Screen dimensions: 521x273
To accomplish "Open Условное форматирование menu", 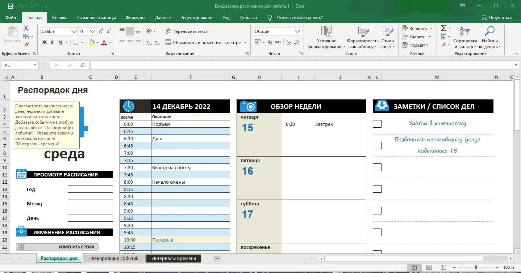I will click(x=326, y=38).
